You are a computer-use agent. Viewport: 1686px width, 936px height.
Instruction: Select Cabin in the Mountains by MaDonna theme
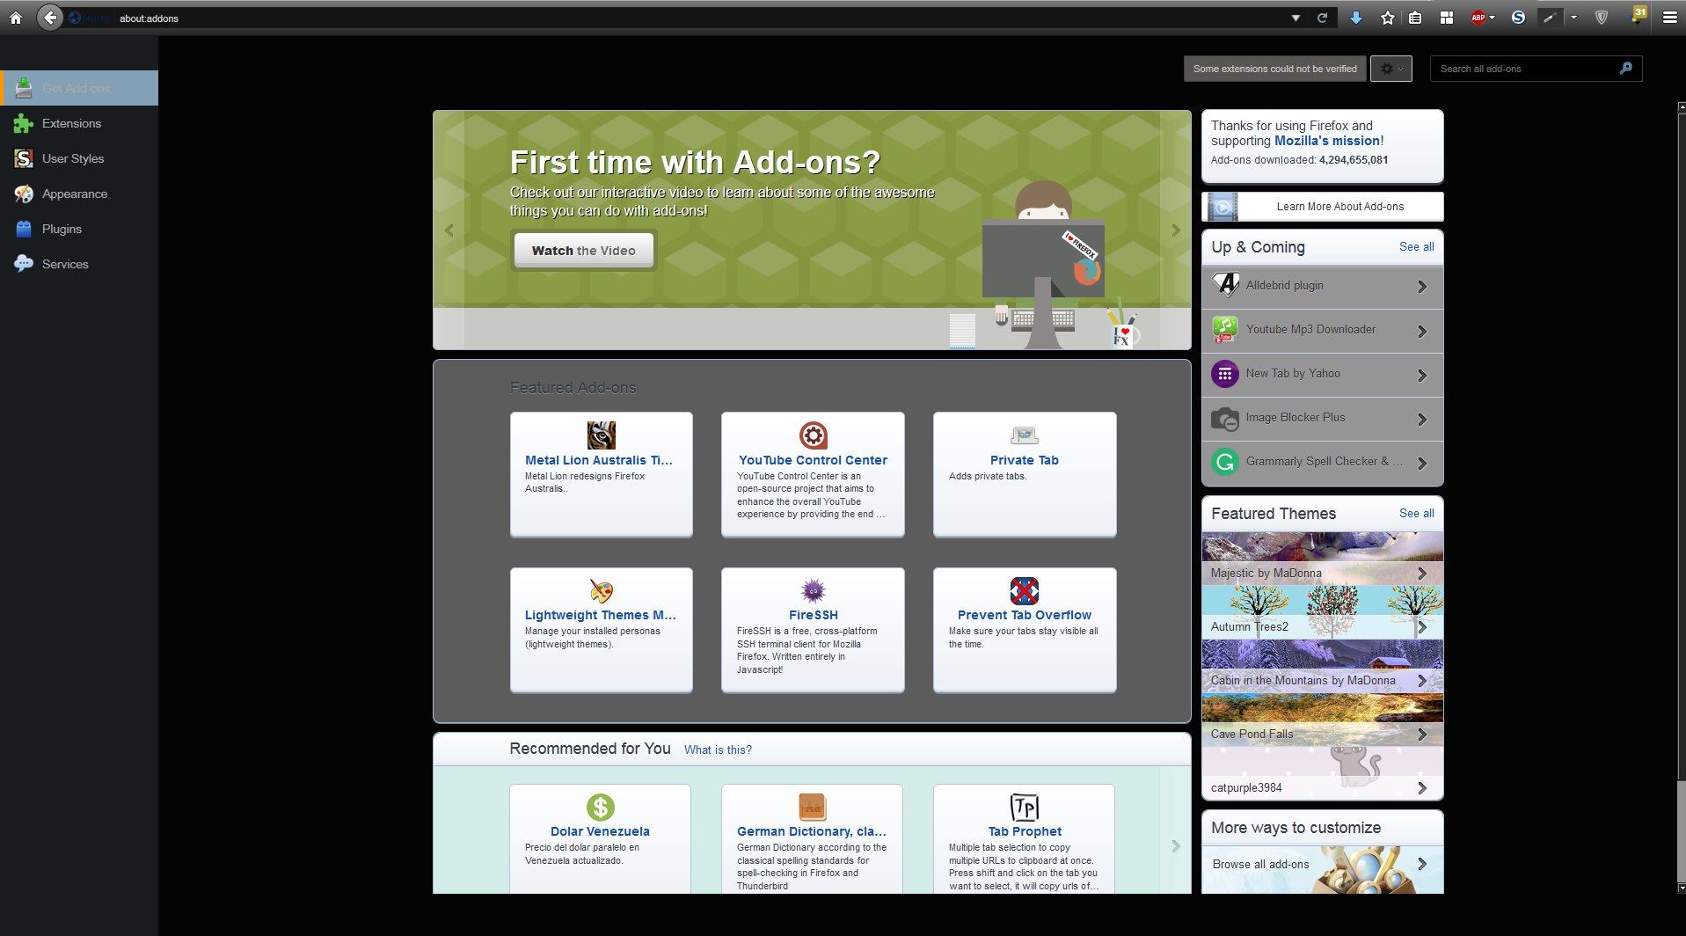click(1323, 666)
